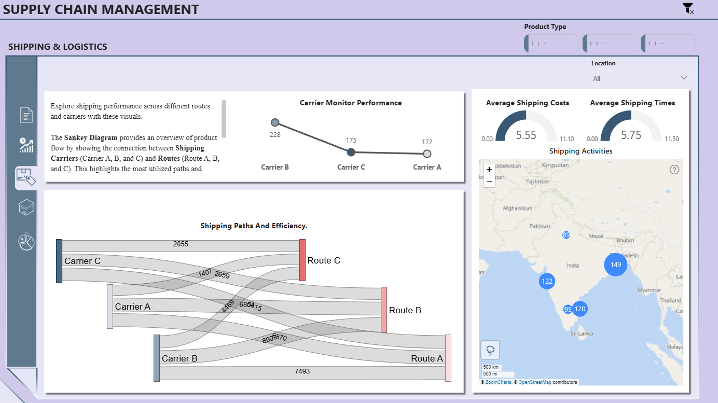This screenshot has height=403, width=718.
Task: Click the gauge maximum value 11.50
Action: click(x=671, y=138)
